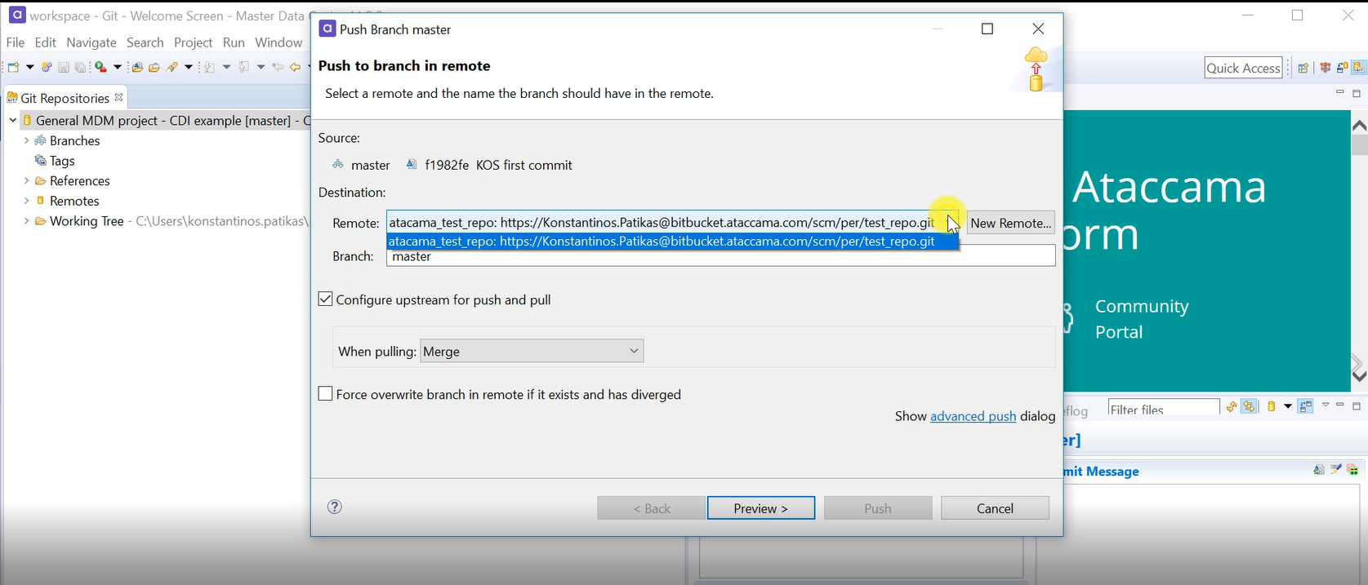Viewport: 1368px width, 585px height.
Task: Click the Git perspective icon in top-right
Action: (x=1358, y=68)
